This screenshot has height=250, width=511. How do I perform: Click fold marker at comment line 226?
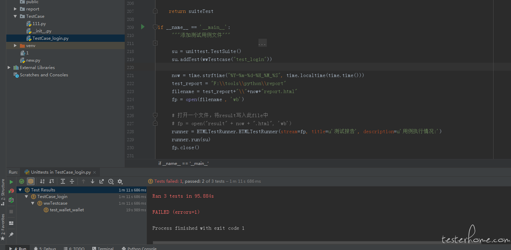coord(155,115)
